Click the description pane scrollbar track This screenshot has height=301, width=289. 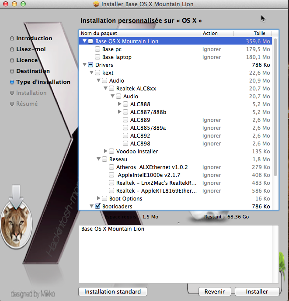pos(275,254)
